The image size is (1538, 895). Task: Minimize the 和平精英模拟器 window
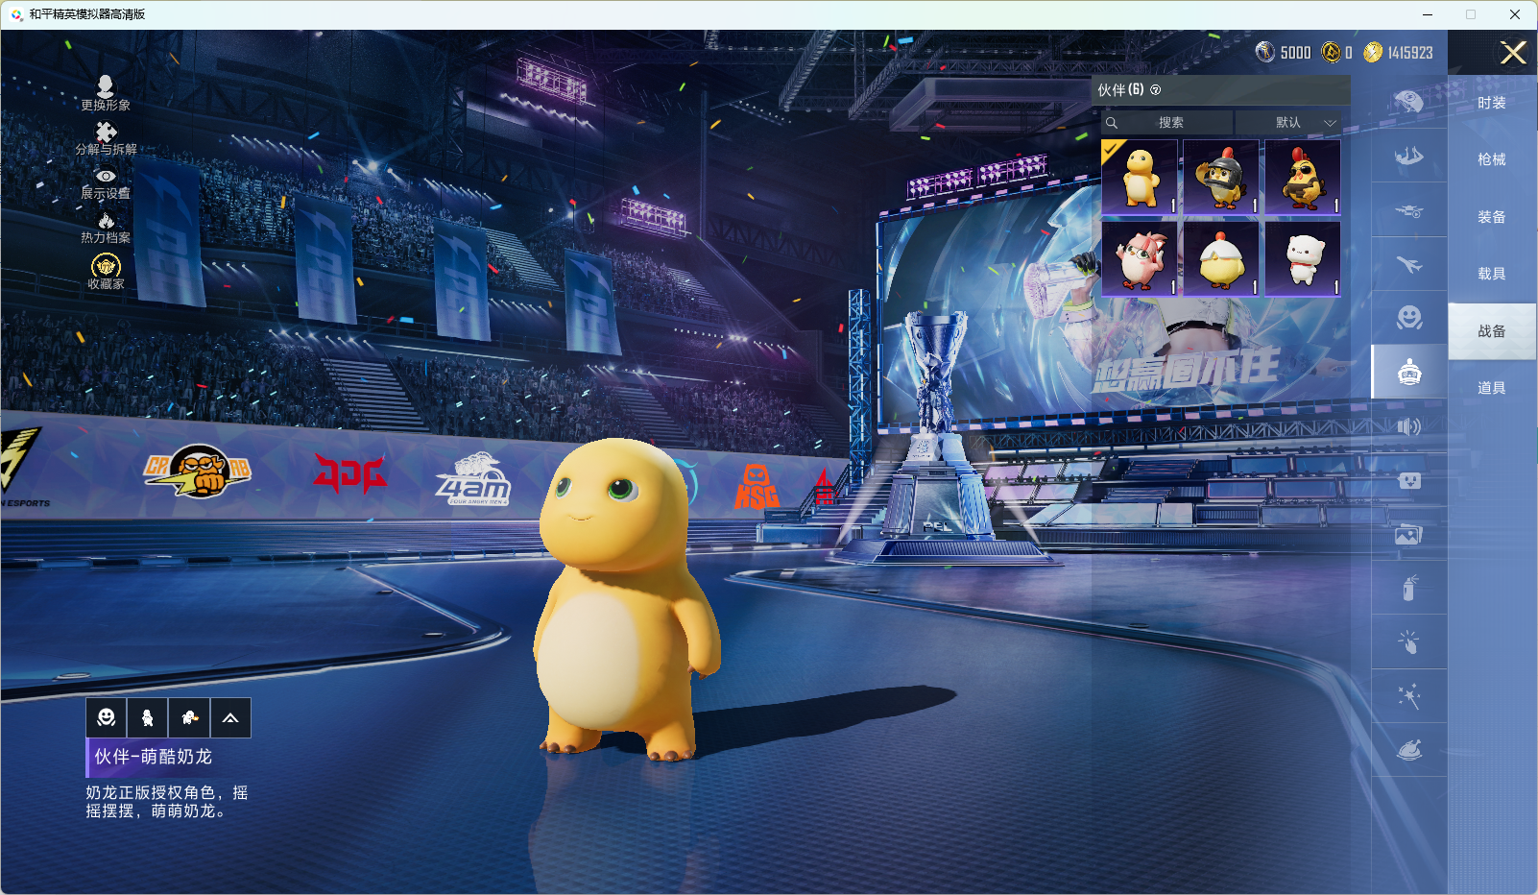click(1428, 14)
